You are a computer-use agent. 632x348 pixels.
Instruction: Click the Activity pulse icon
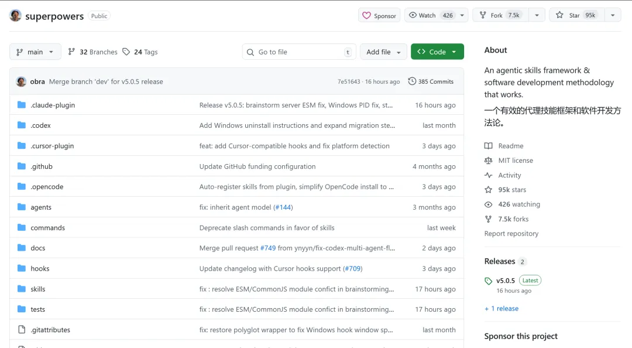(489, 175)
